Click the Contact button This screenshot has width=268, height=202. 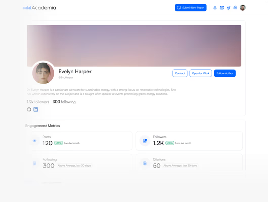click(180, 73)
